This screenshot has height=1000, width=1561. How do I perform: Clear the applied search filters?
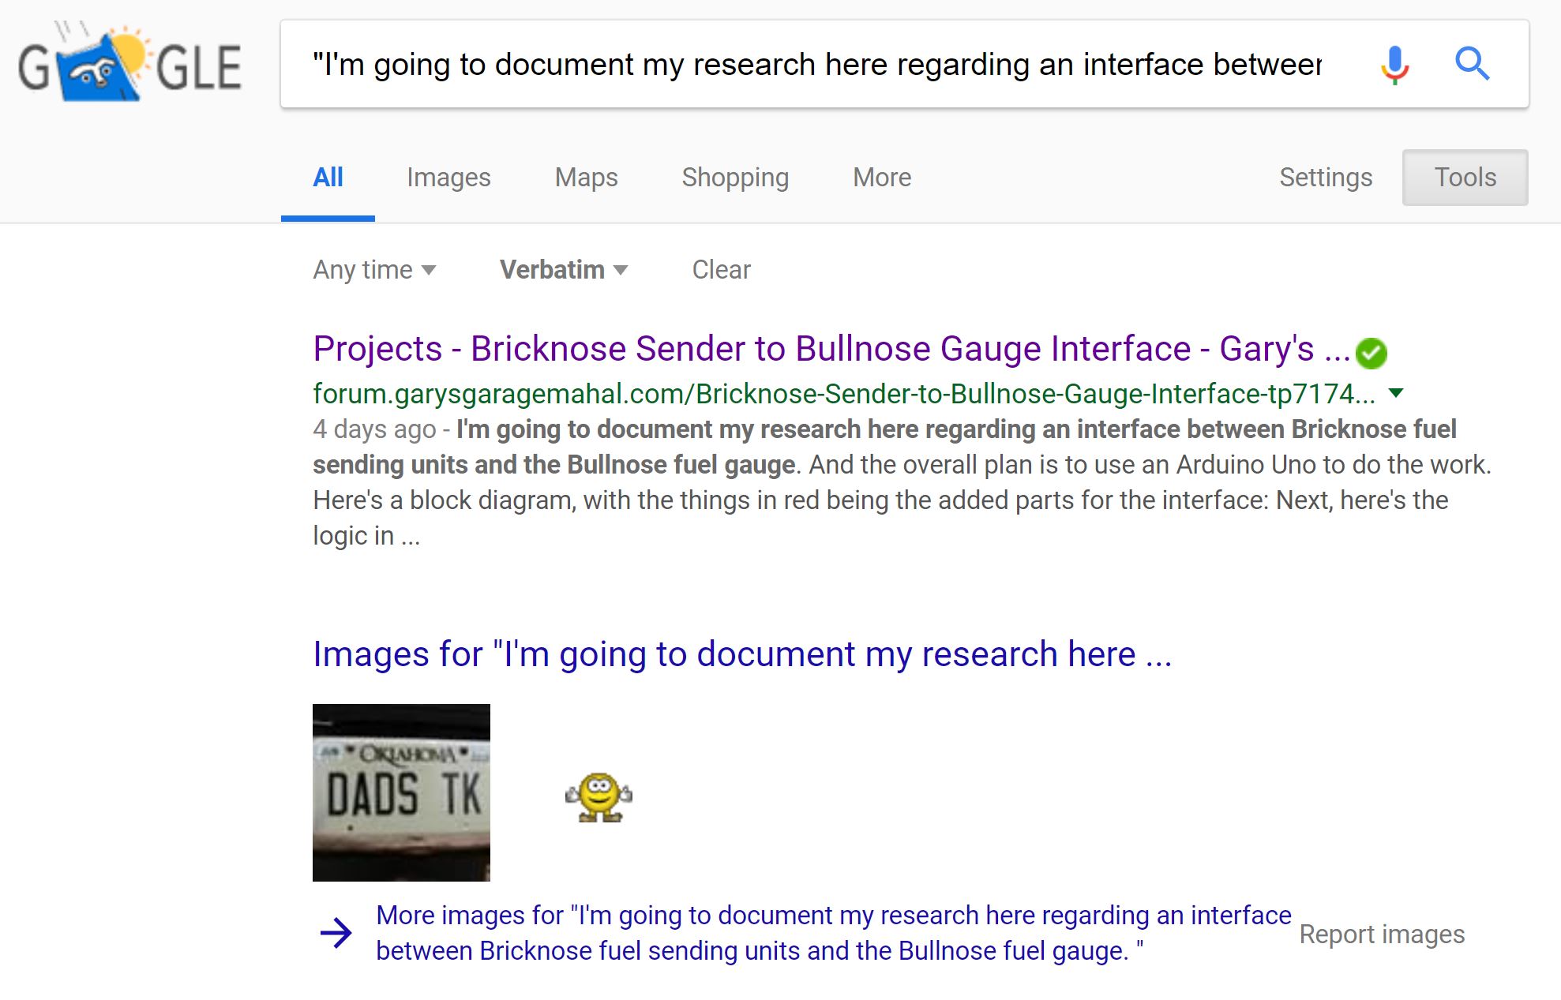click(721, 270)
